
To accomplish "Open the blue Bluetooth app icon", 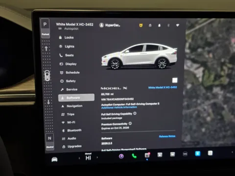I will pos(198,154).
